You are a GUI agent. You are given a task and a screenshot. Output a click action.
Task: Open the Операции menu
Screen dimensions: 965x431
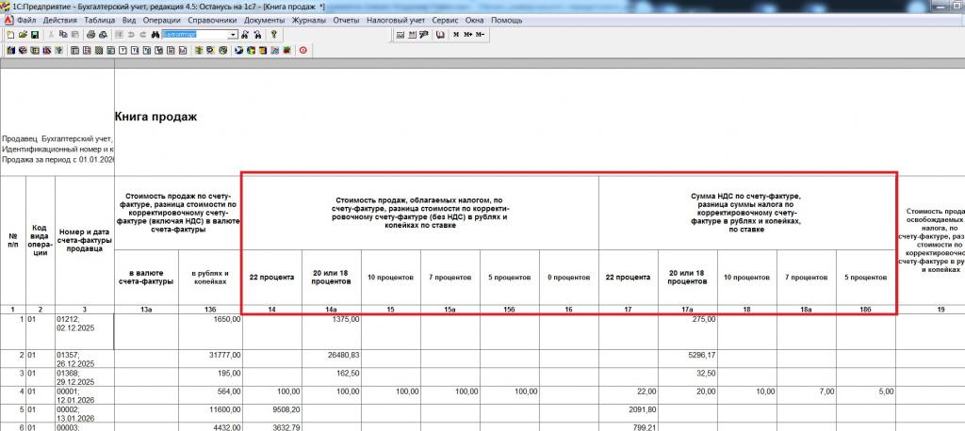pos(161,21)
